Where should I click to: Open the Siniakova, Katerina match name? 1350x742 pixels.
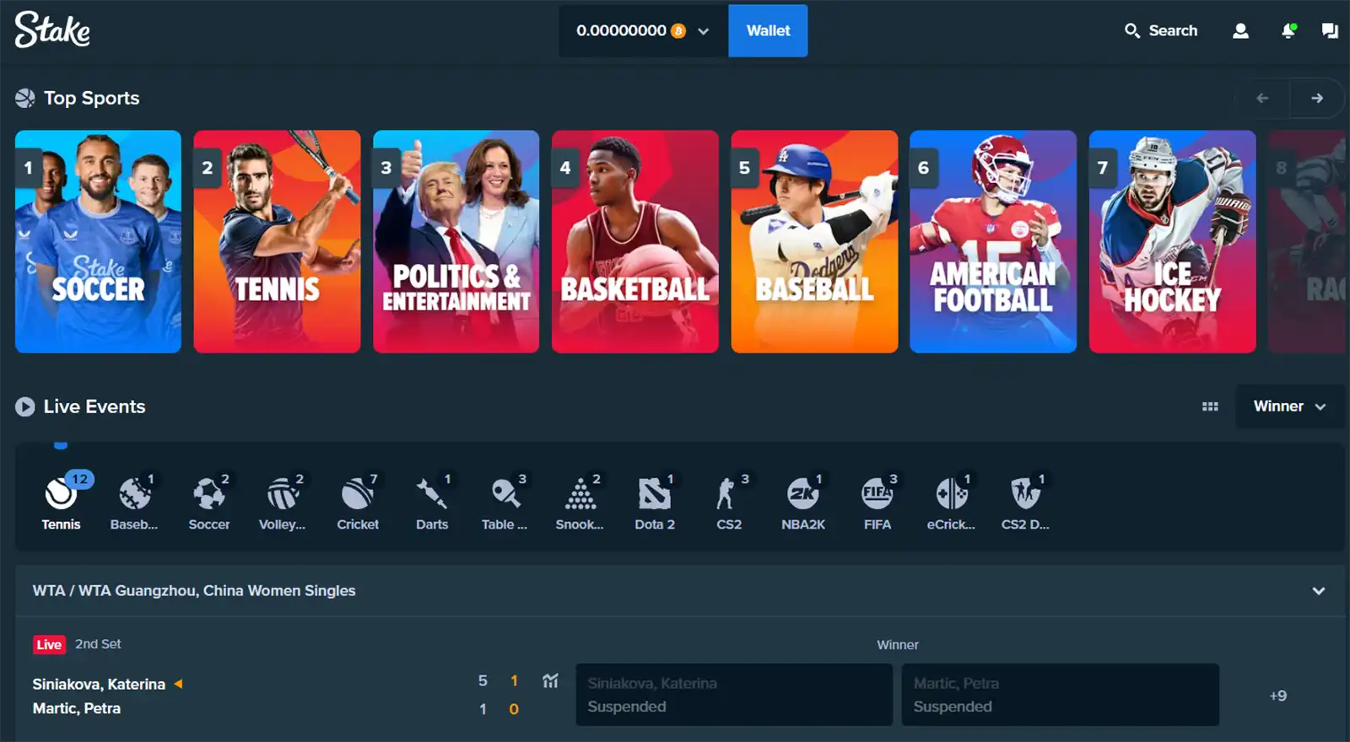coord(99,684)
